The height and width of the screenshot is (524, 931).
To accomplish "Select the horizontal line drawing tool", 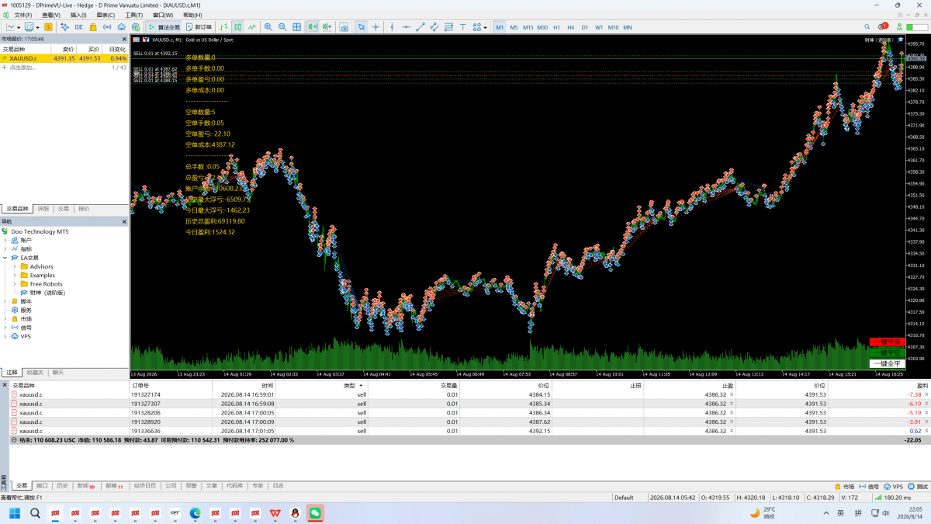I will pyautogui.click(x=407, y=27).
